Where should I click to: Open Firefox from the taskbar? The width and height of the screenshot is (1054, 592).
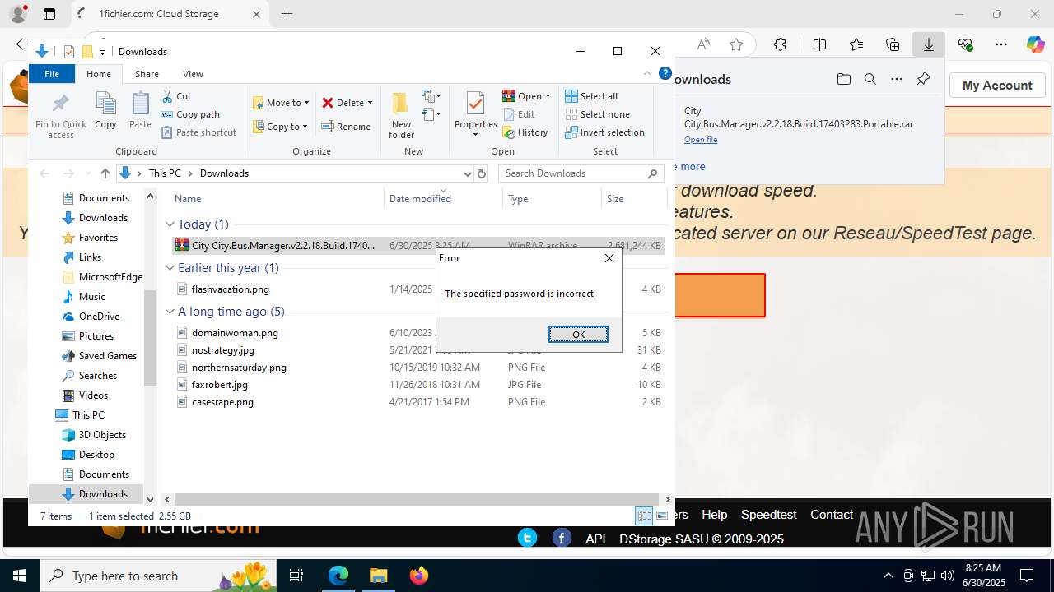(x=419, y=576)
